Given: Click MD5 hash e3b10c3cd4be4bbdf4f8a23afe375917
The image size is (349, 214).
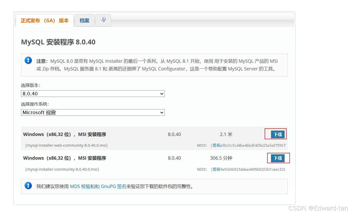Looking at the screenshot, I should pos(253,145).
